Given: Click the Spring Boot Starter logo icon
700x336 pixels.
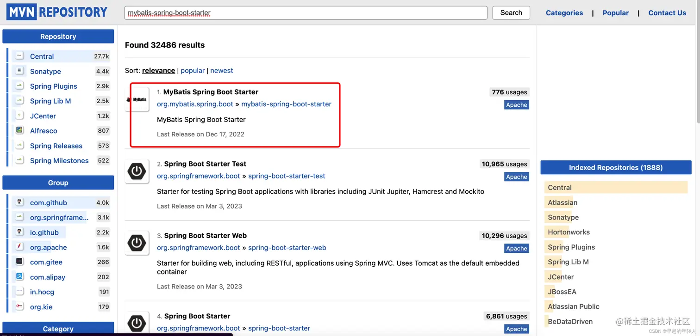Looking at the screenshot, I should 137,323.
